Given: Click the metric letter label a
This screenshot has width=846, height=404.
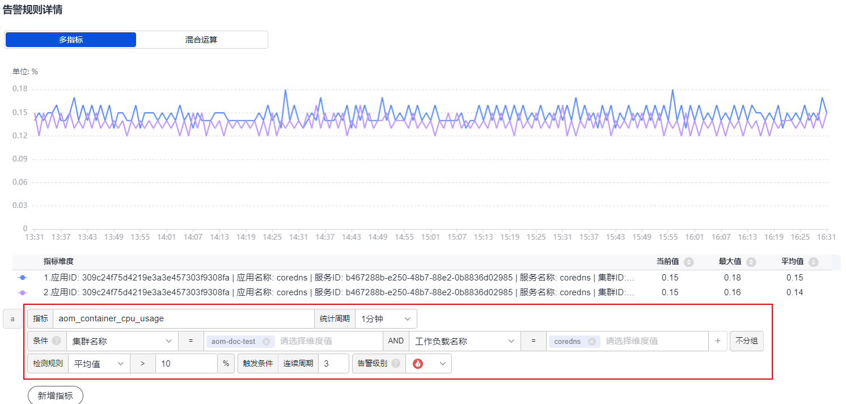Looking at the screenshot, I should coord(12,318).
